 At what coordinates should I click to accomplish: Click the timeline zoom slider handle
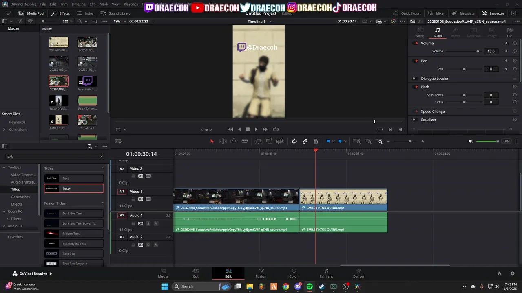tap(410, 141)
